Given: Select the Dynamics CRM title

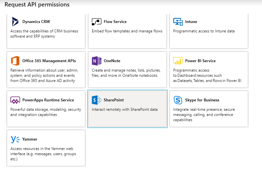Looking at the screenshot, I should 36,22.
